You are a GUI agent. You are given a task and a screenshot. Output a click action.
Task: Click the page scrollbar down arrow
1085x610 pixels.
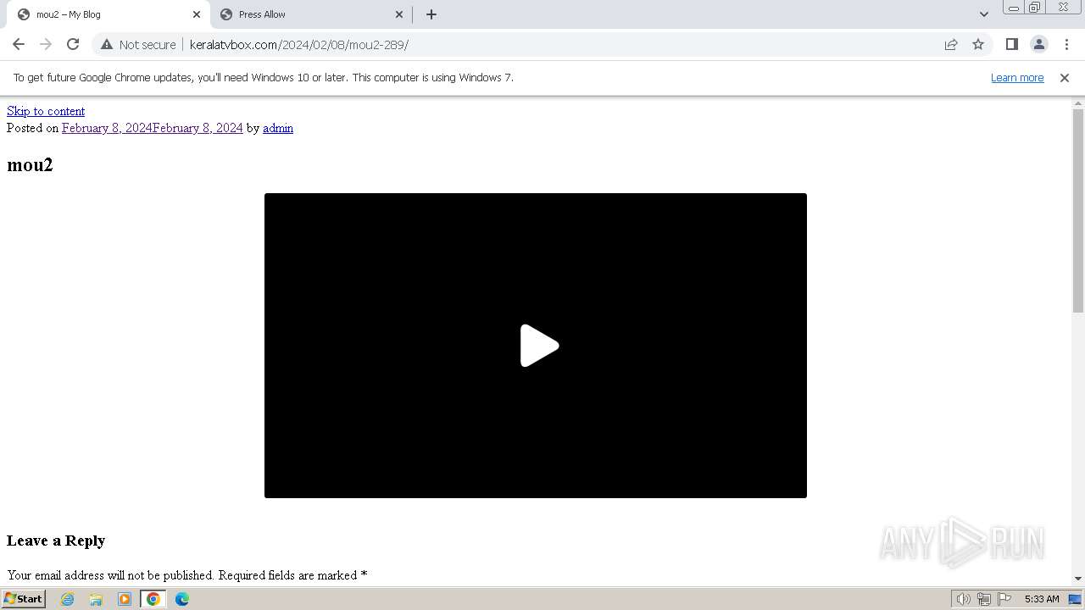[x=1078, y=579]
